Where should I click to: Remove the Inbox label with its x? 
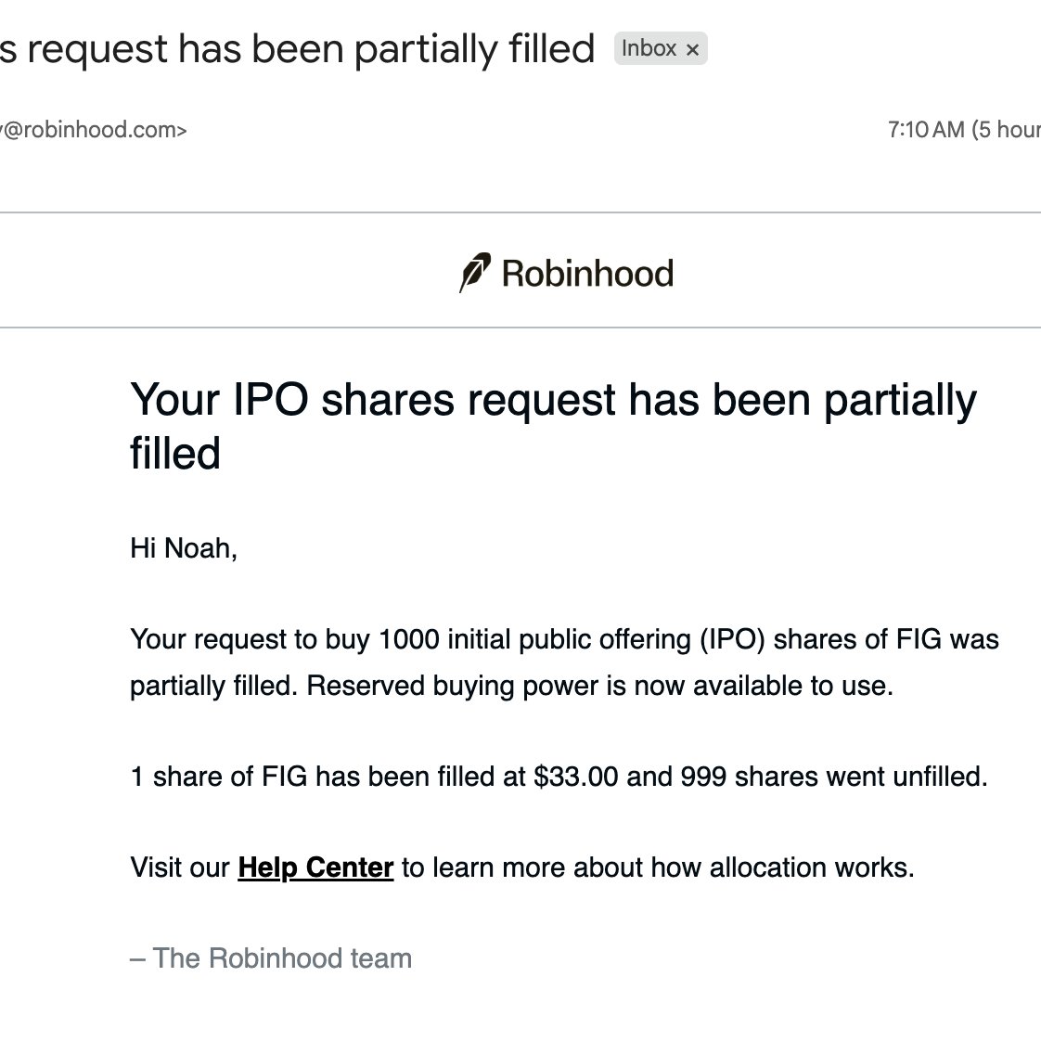click(x=692, y=49)
